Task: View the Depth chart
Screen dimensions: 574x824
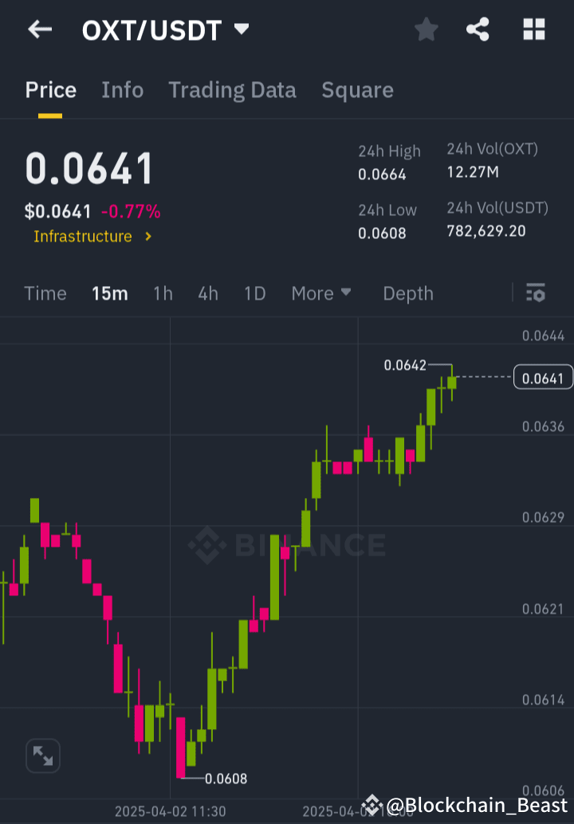Action: click(407, 292)
